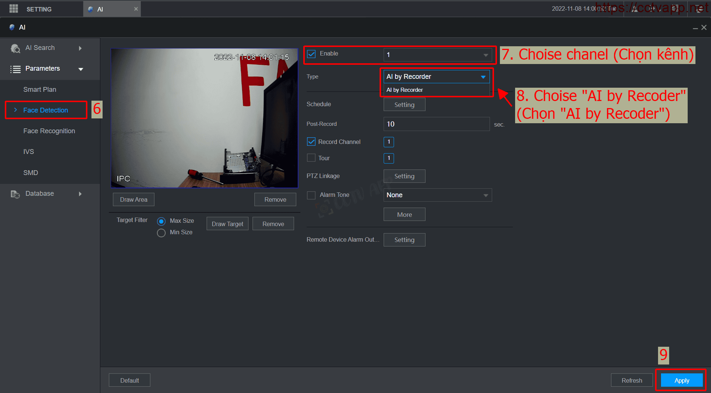Select the Min Size radio button
This screenshot has width=711, height=393.
[161, 233]
